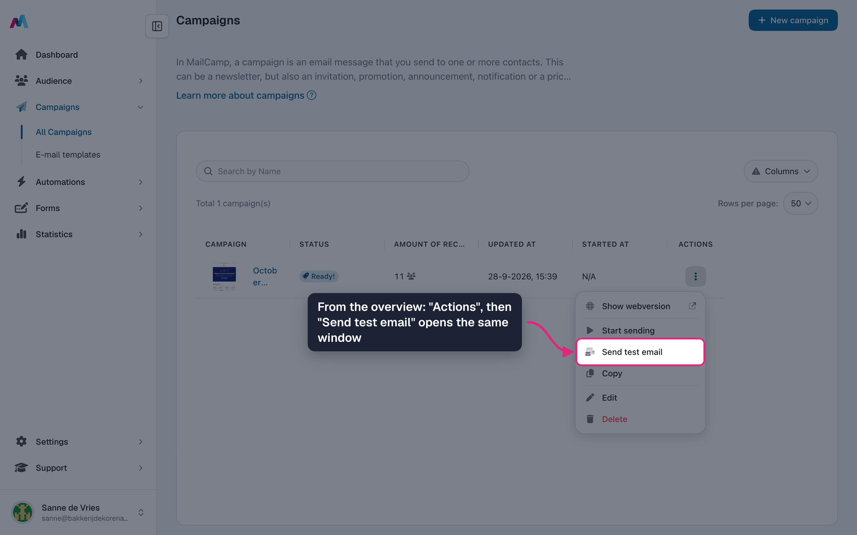
Task: Expand the Forms submenu chevron
Action: point(140,208)
